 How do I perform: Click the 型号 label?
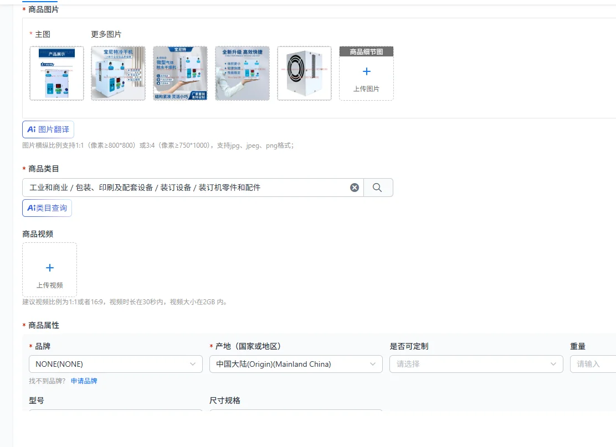[x=37, y=401]
